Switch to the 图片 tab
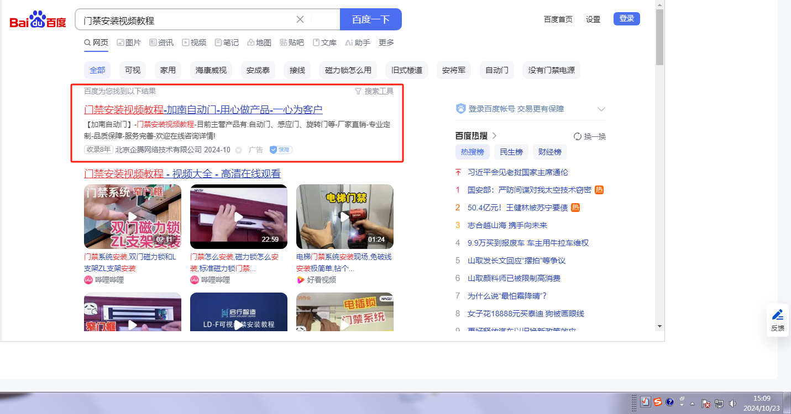Viewport: 791px width, 414px height. (129, 43)
